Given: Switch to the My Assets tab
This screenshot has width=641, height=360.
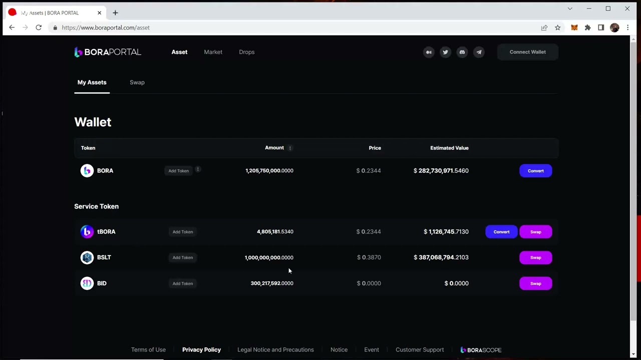Looking at the screenshot, I should click(92, 82).
